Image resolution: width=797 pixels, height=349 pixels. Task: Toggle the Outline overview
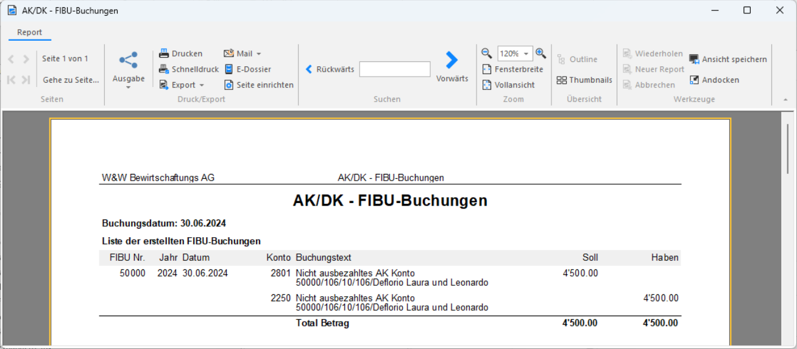point(577,60)
